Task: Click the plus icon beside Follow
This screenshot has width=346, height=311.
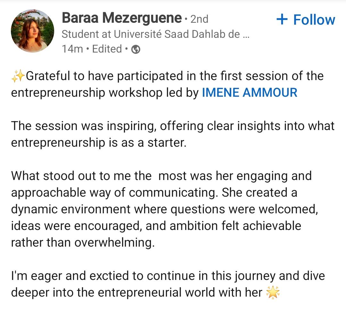Action: point(282,19)
